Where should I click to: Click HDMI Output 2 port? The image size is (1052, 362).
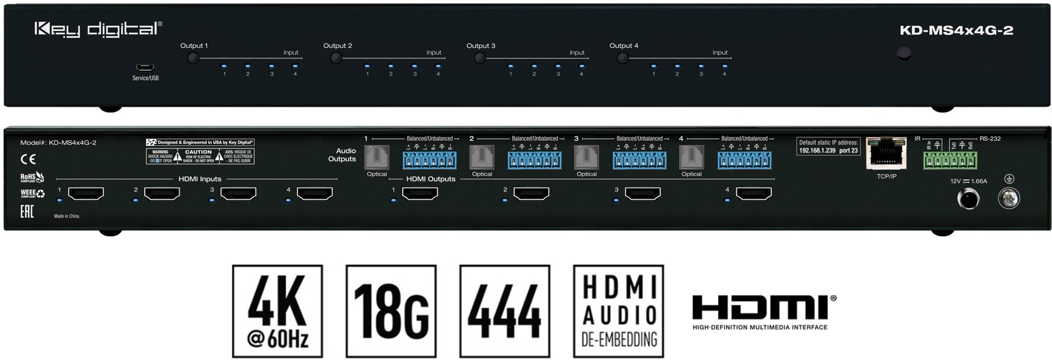[531, 193]
